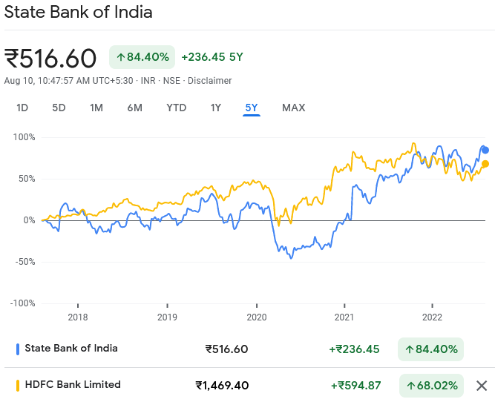495x402 pixels.
Task: Open HDFC Bank Limited stock name
Action: [x=73, y=385]
